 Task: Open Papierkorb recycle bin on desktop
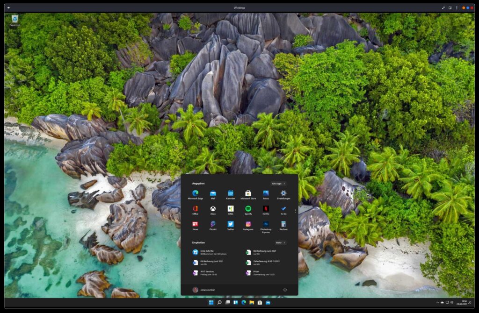point(15,20)
